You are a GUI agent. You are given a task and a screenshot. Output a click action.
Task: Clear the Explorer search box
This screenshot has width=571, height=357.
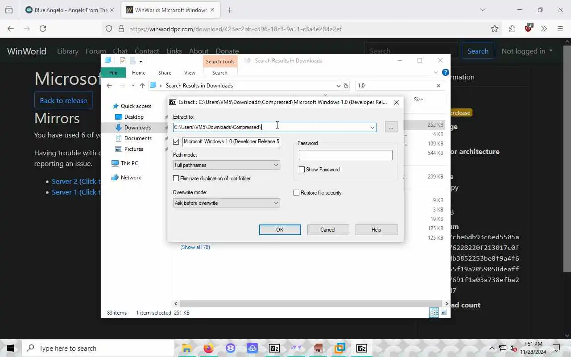click(x=438, y=86)
